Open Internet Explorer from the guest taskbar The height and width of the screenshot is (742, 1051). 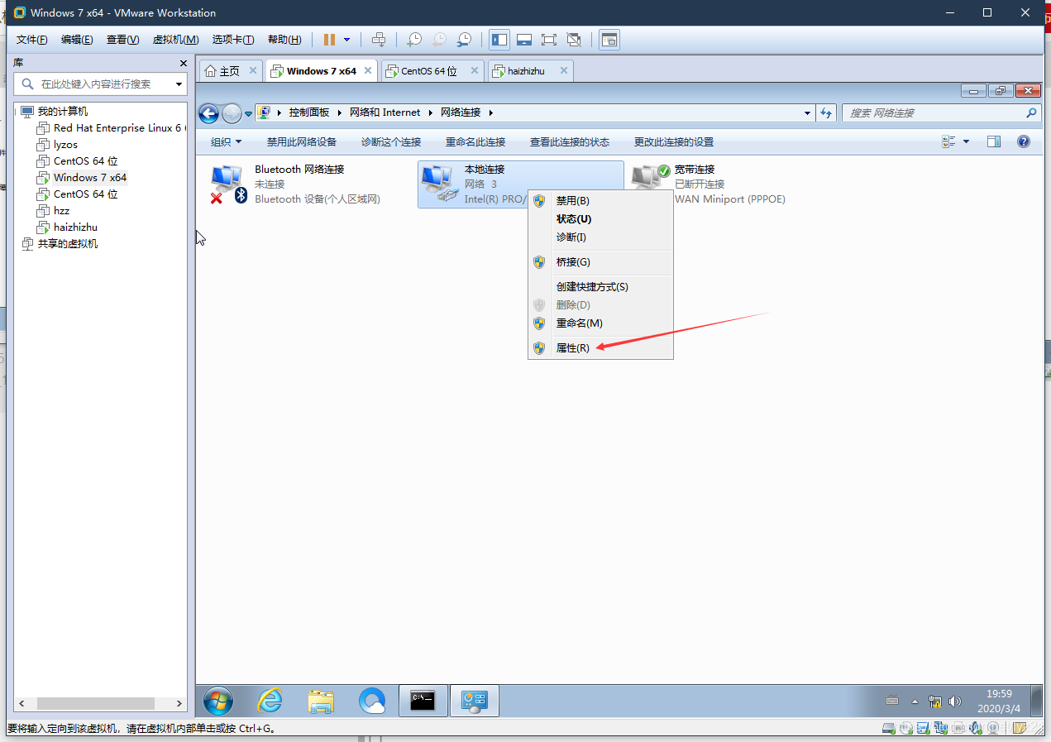tap(270, 701)
